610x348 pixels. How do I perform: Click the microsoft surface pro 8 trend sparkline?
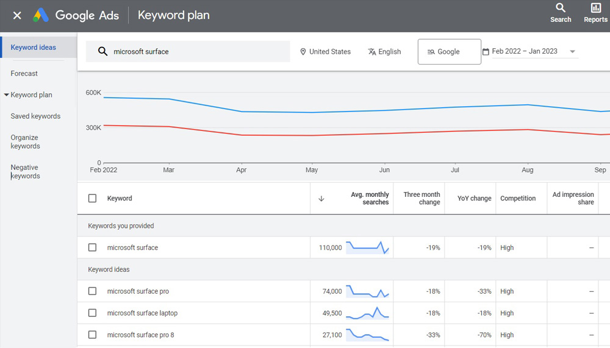(x=367, y=335)
